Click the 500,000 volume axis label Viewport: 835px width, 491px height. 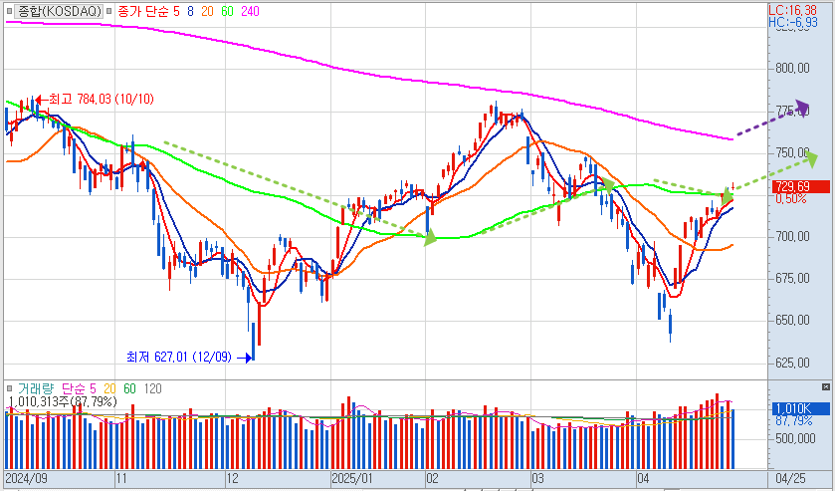(795, 438)
